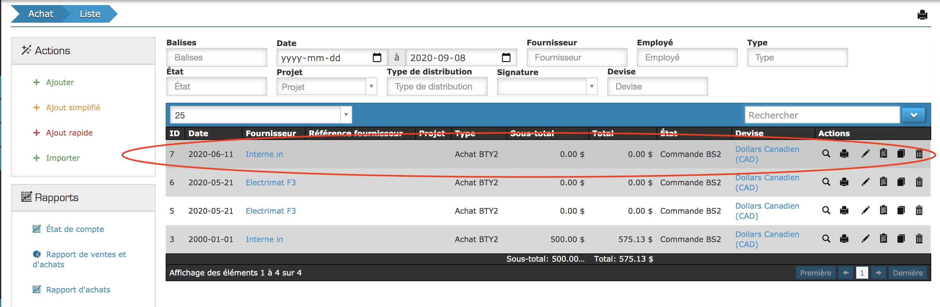Sort the table by the Date column header

pyautogui.click(x=198, y=134)
